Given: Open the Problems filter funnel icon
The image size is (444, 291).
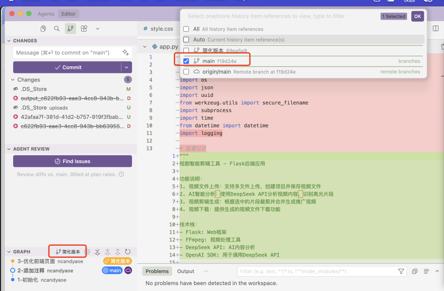Looking at the screenshot, I should [x=401, y=271].
